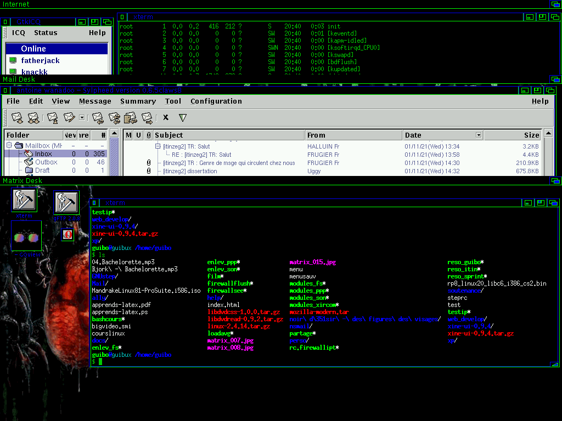Click the attachment clip column header
This screenshot has height=421, width=562.
pos(148,135)
